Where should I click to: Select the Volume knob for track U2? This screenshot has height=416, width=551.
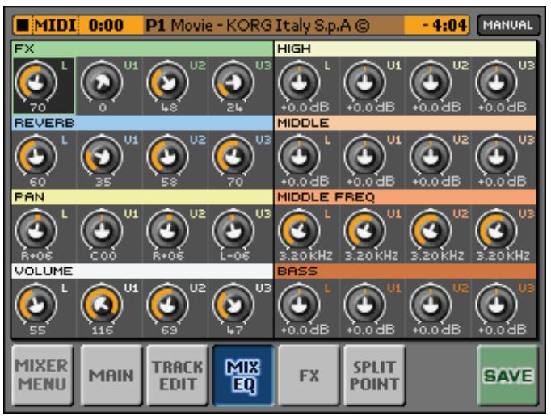(x=168, y=305)
